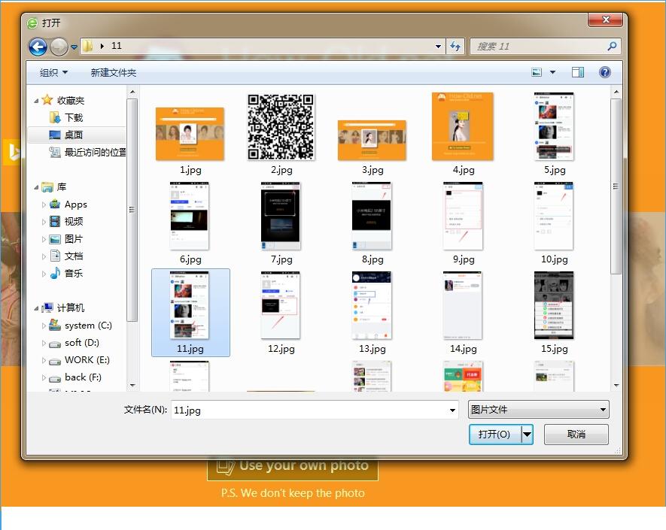Open the Videos library icon (视频)
666x530 pixels.
point(55,221)
